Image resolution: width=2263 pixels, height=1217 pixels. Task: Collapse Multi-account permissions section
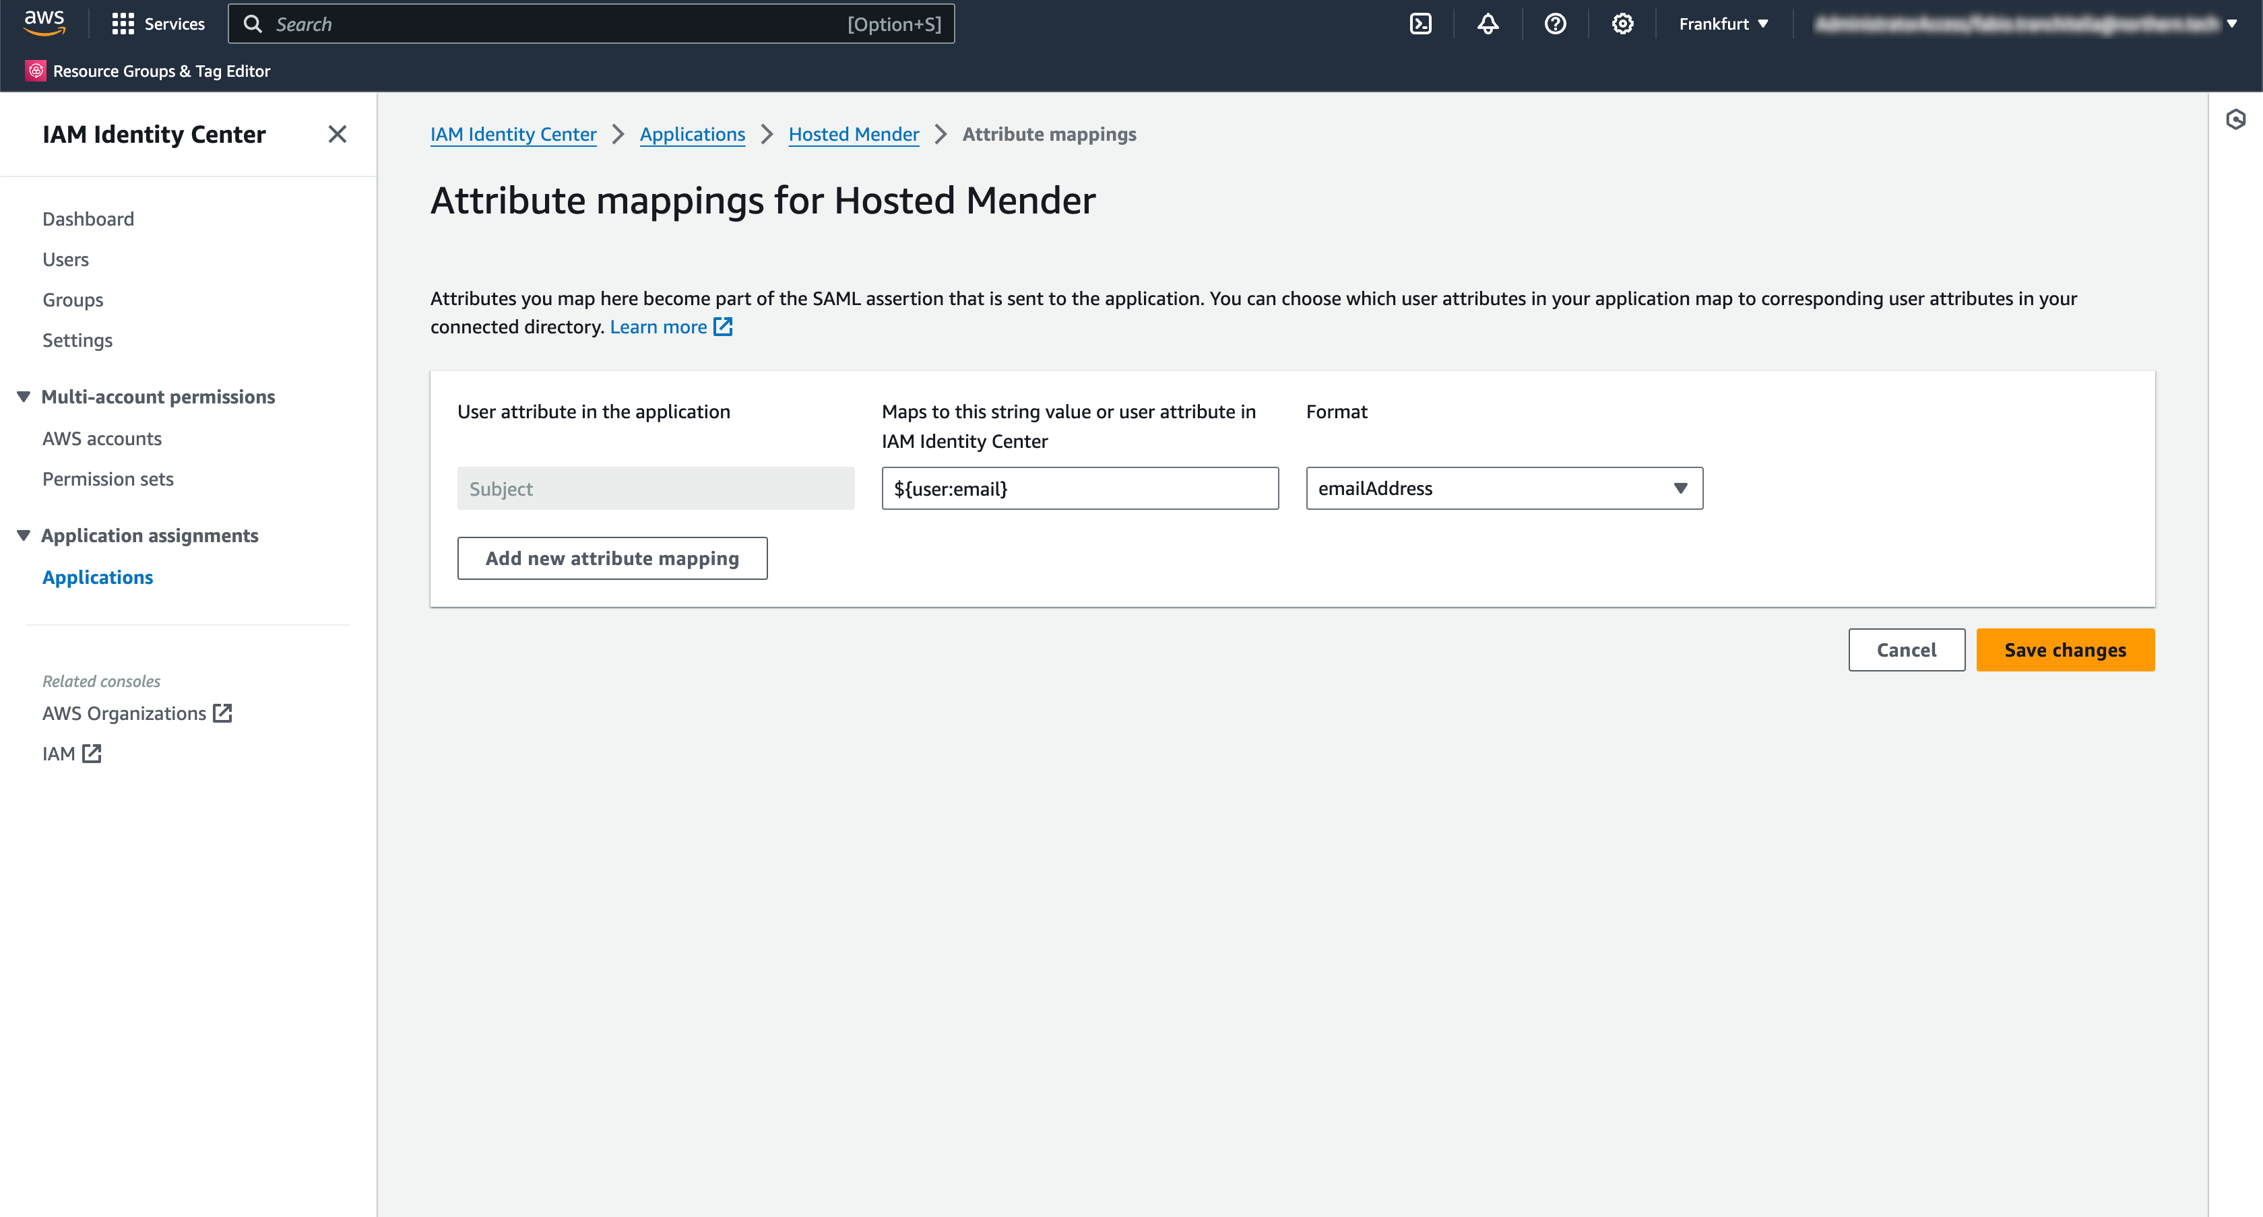(x=24, y=397)
